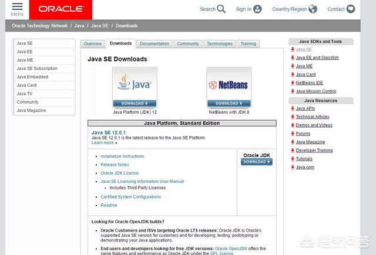
Task: Switch to the Community tab
Action: (188, 44)
